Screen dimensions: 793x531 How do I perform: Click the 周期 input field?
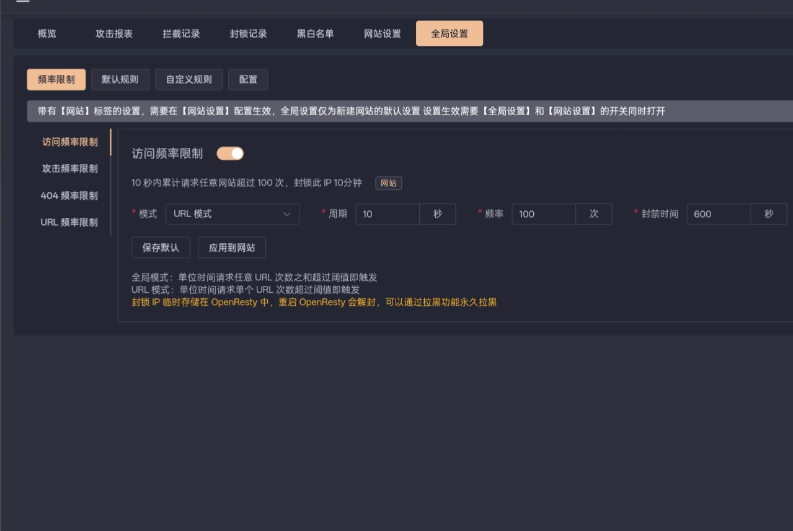(388, 214)
